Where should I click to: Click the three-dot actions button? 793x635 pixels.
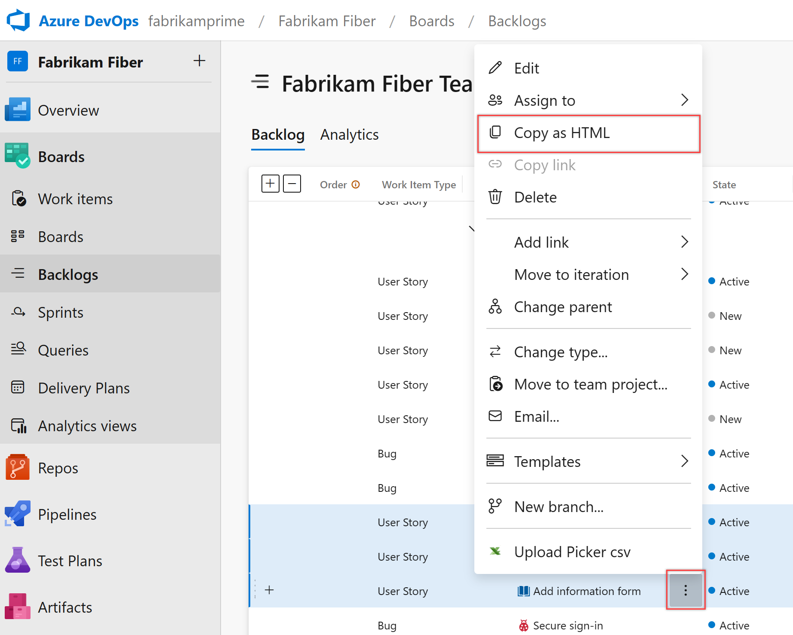(x=685, y=590)
